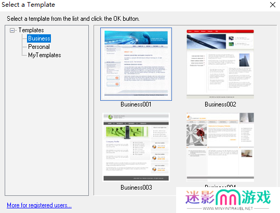Click the colorful M watermark logo

pyautogui.click(x=228, y=197)
